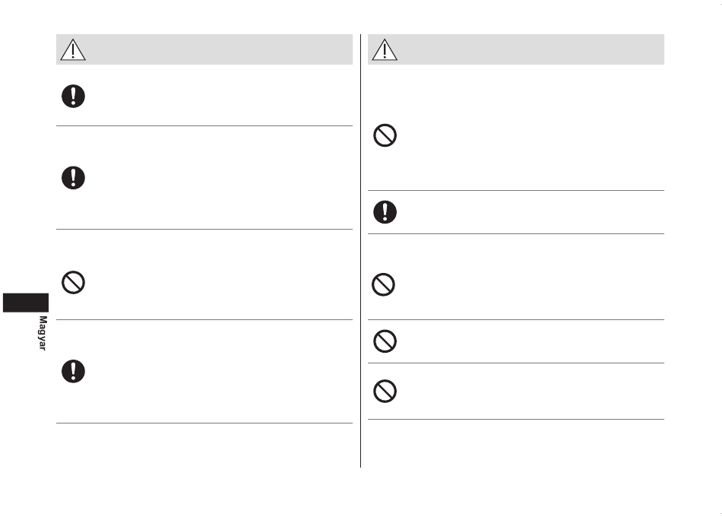Click the second-to-last prohibition icon in the right column
The height and width of the screenshot is (517, 722).
pos(385,341)
